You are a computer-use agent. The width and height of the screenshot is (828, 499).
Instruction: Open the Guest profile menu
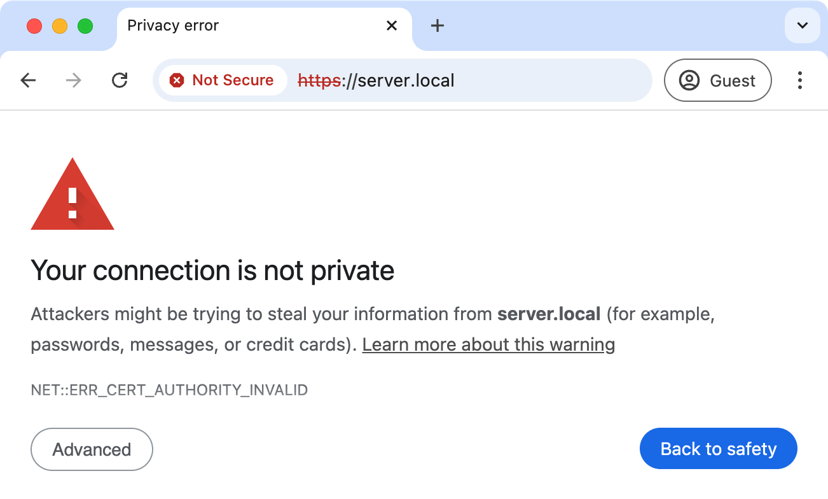717,80
